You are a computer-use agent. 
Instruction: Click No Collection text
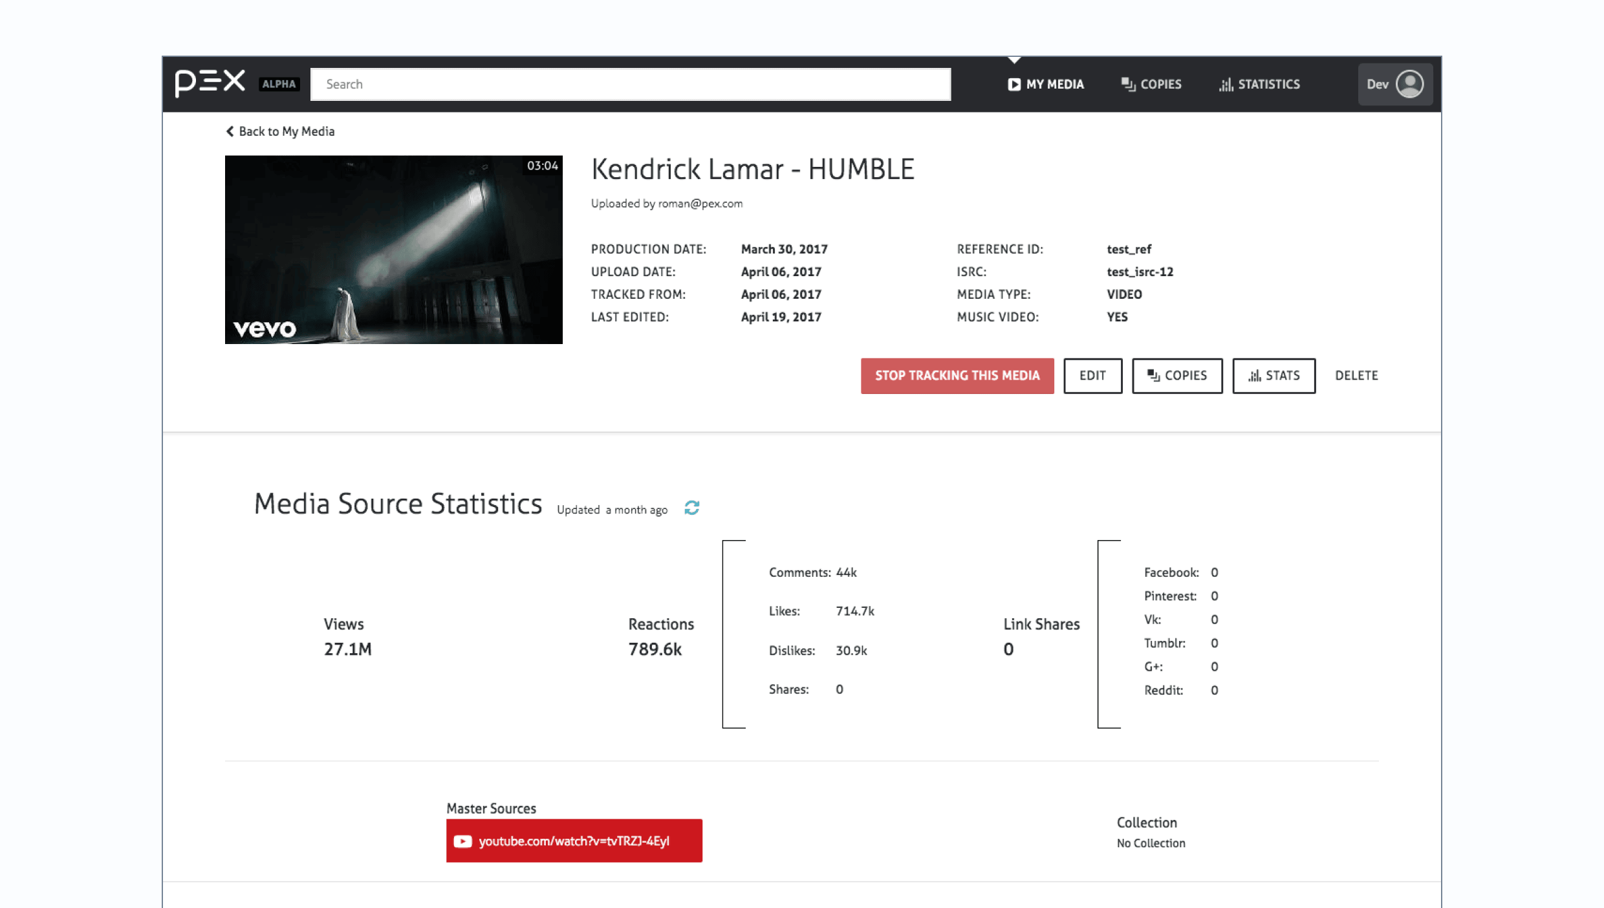(1151, 843)
